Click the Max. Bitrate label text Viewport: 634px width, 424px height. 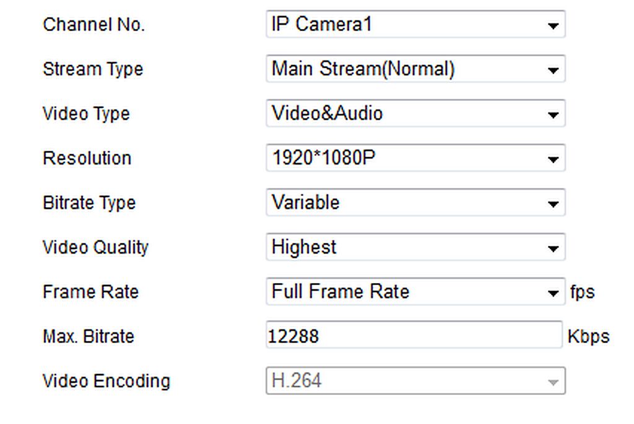[88, 336]
